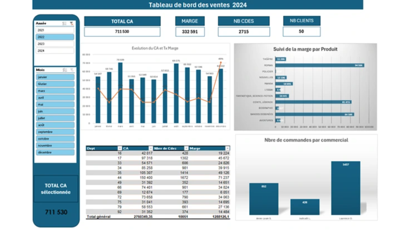This screenshot has height=230, width=410.
Task: Click the NB CLIENTS header card
Action: click(x=302, y=20)
